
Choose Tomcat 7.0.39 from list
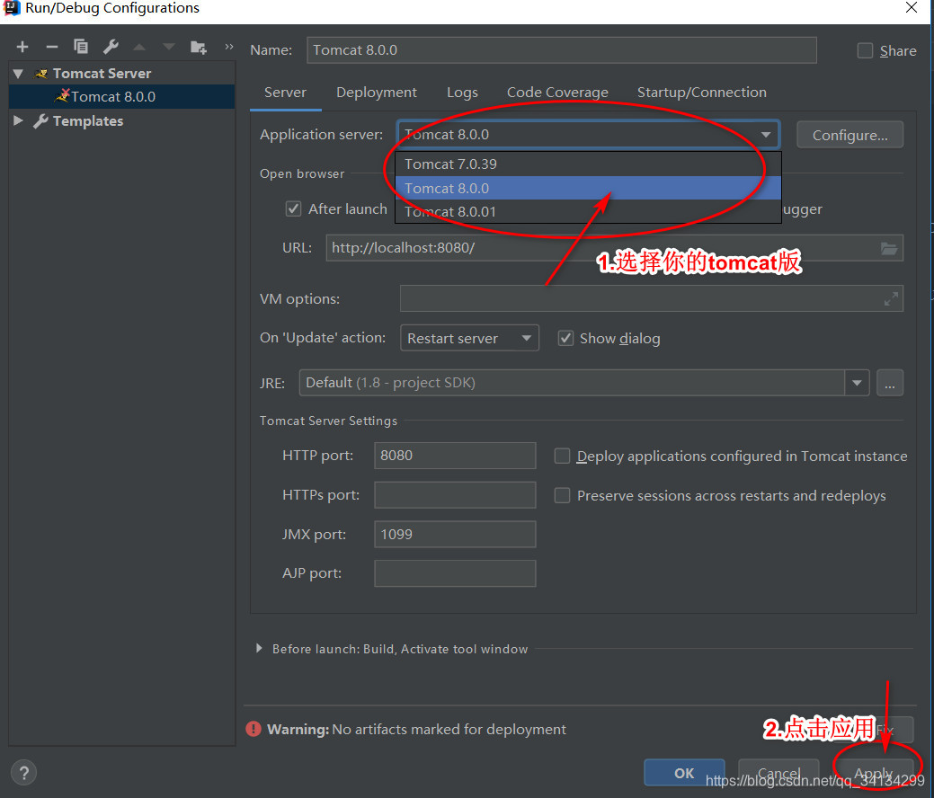(x=588, y=164)
